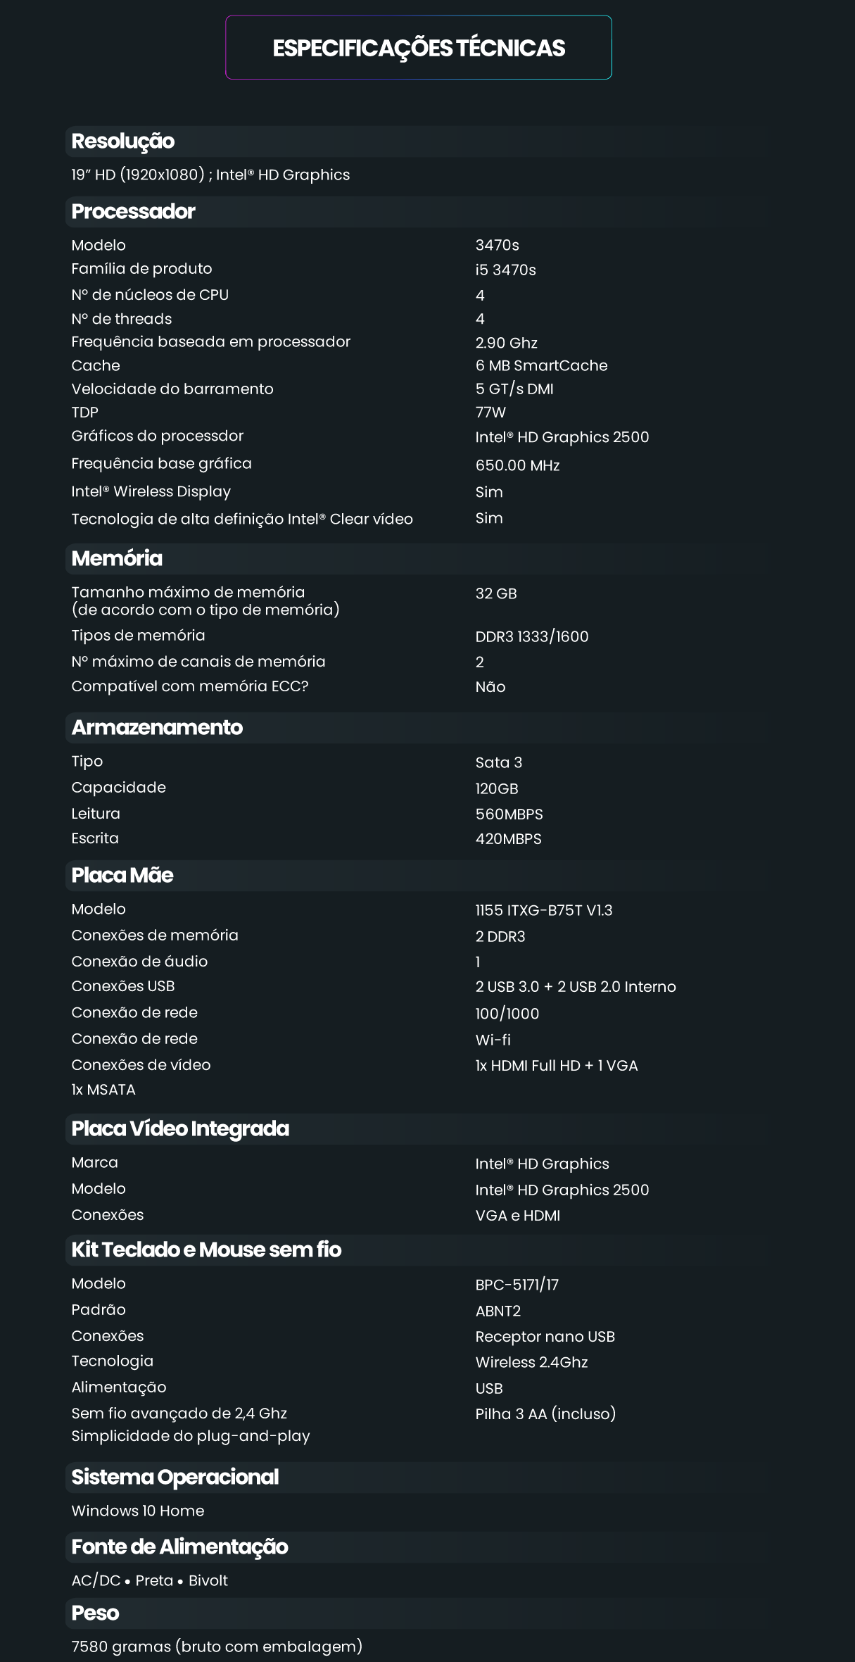Image resolution: width=855 pixels, height=1662 pixels.
Task: Click the Resolução section header
Action: tap(123, 141)
